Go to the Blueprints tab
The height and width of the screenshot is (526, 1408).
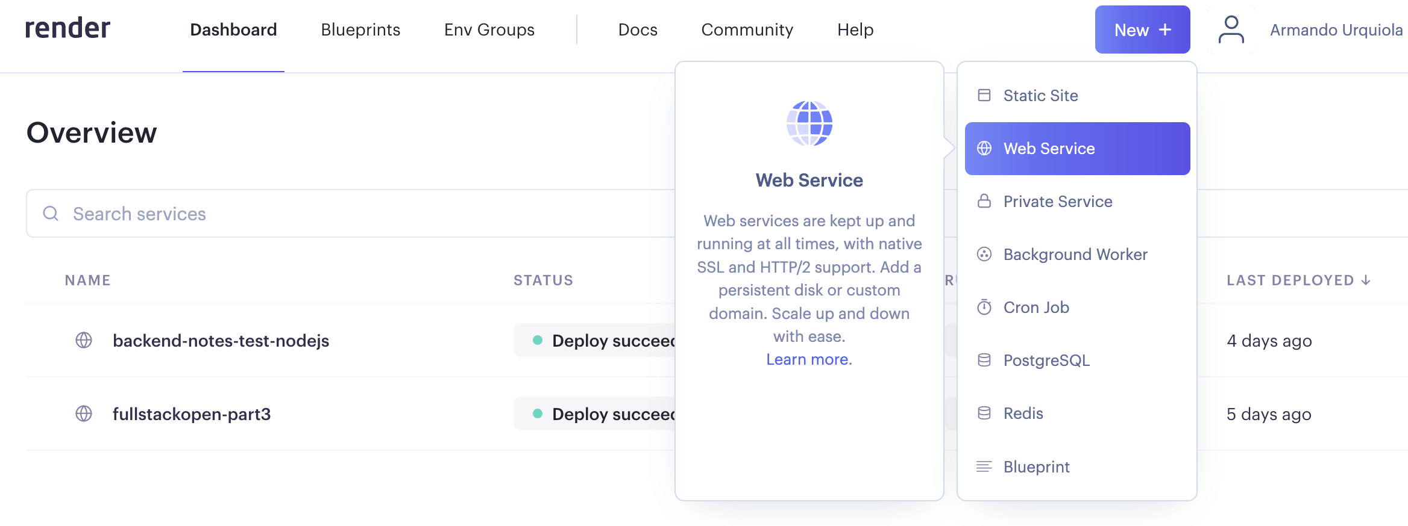[x=360, y=29]
